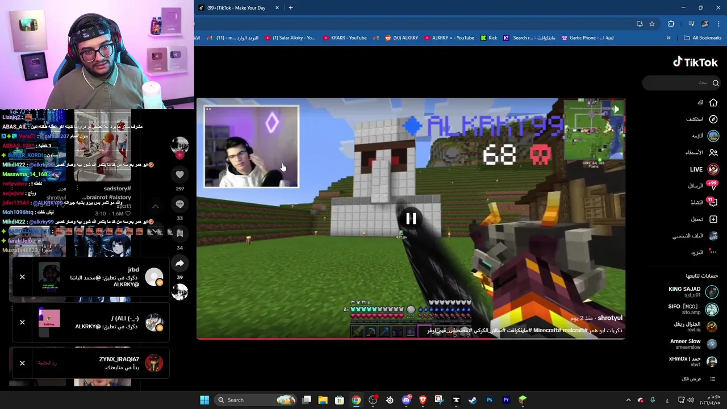Open Steam from taskbar

pyautogui.click(x=473, y=400)
